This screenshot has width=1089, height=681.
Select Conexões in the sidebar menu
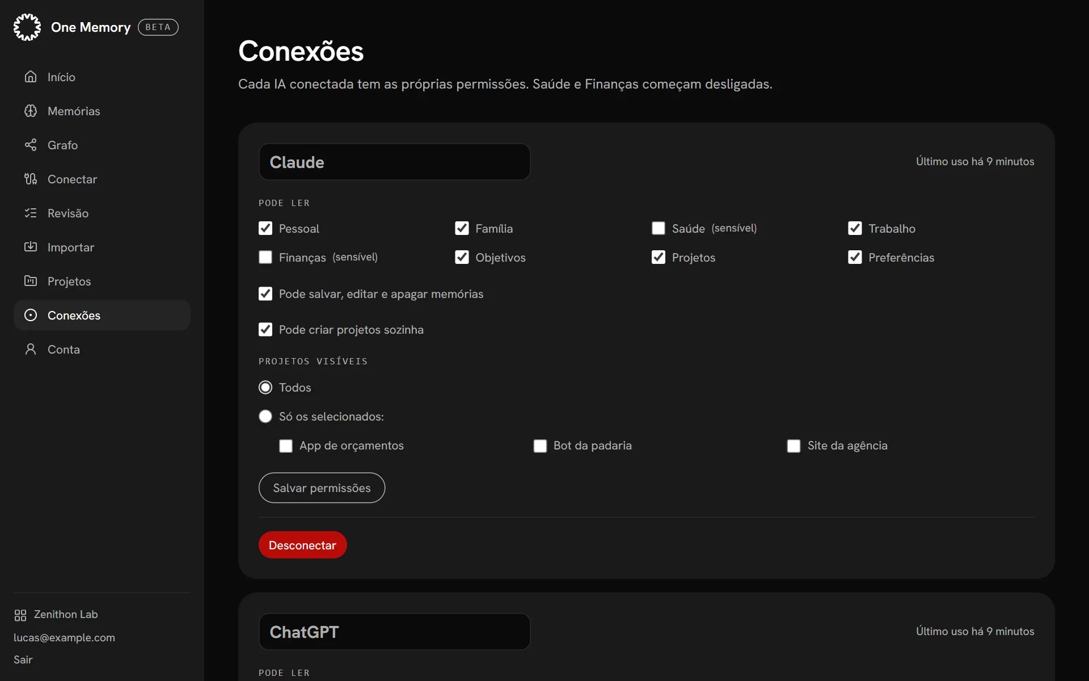pyautogui.click(x=102, y=315)
